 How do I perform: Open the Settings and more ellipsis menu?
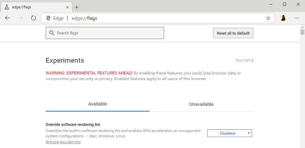tap(297, 18)
